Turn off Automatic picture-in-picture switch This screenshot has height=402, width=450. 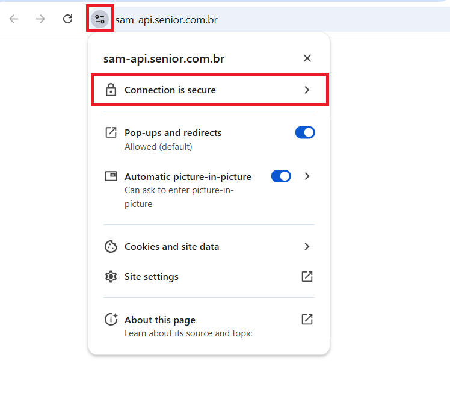click(x=281, y=176)
